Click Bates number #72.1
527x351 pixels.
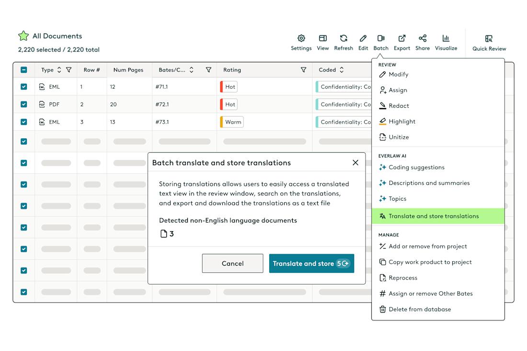point(162,104)
